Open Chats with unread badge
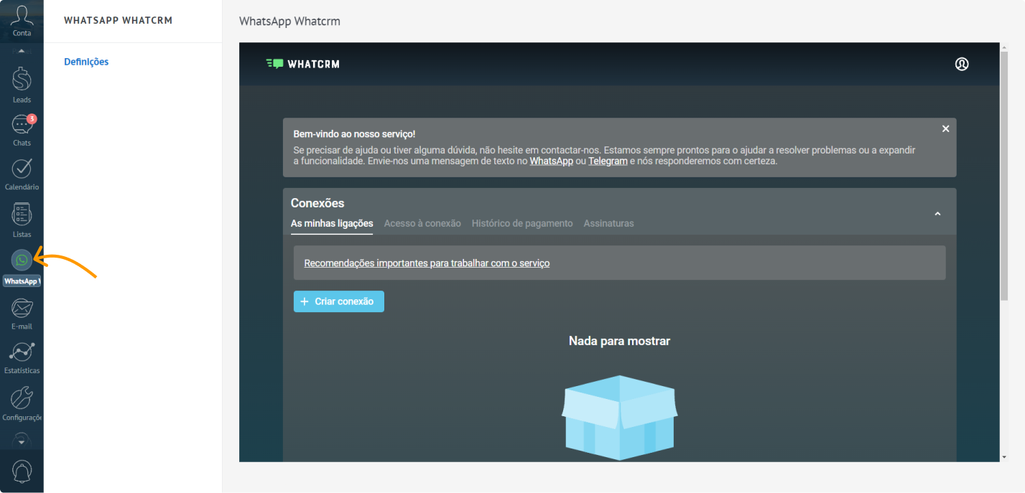The height and width of the screenshot is (493, 1025). point(22,126)
